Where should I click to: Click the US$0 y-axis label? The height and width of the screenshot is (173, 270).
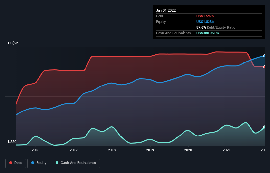12,142
